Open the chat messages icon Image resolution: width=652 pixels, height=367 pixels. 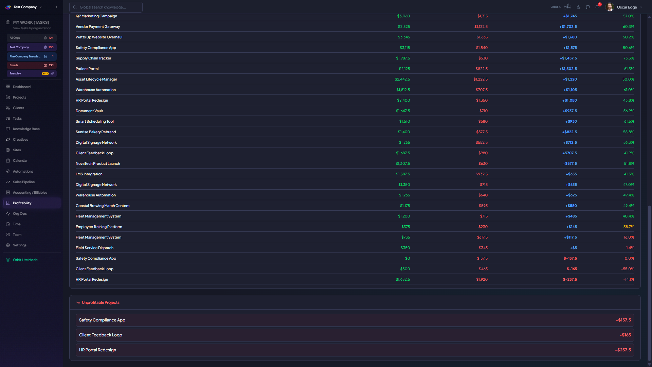pyautogui.click(x=588, y=7)
